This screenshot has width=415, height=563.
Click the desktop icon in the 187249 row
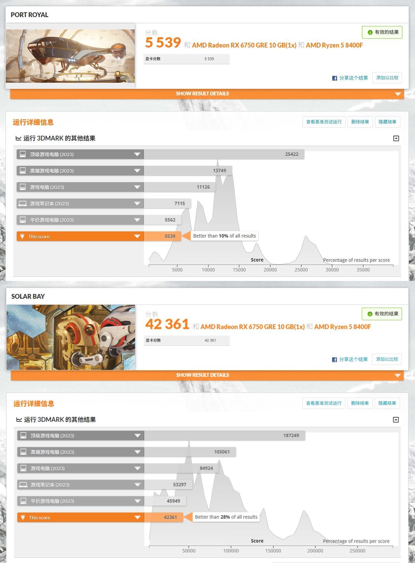pyautogui.click(x=24, y=435)
